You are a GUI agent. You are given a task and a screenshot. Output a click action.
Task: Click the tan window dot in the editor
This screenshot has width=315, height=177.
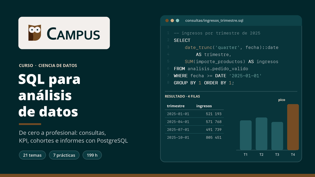[x=172, y=20]
